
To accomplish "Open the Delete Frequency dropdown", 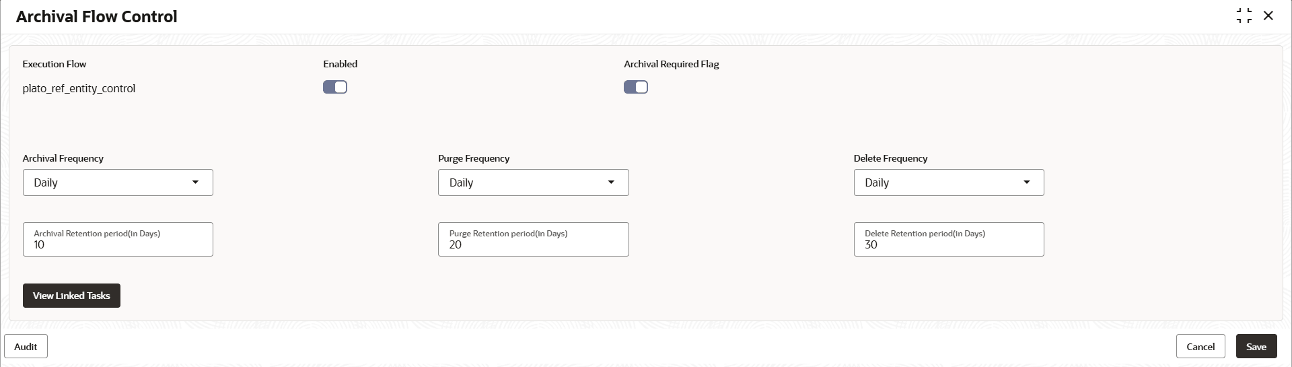I will (949, 182).
